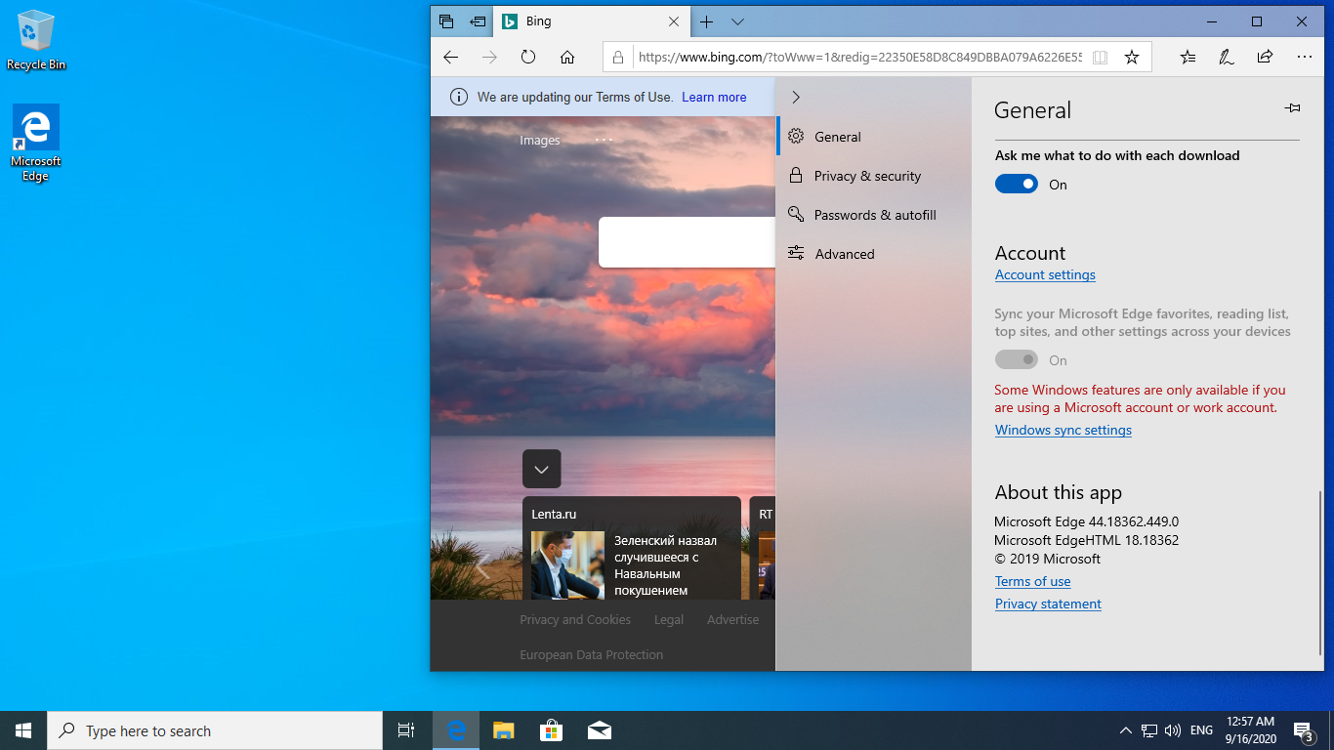This screenshot has width=1334, height=750.
Task: Open File Explorer from taskbar
Action: pyautogui.click(x=503, y=730)
